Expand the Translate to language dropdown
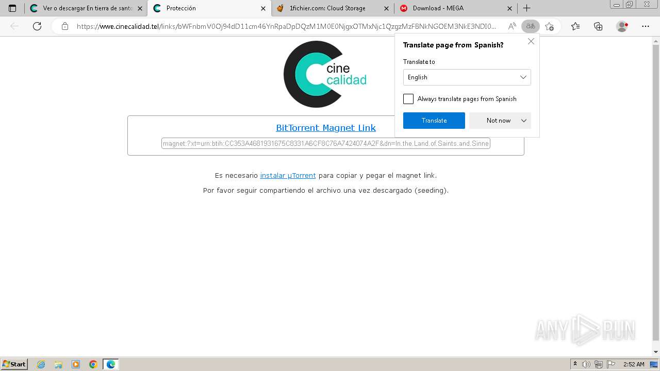This screenshot has width=660, height=371. [467, 77]
